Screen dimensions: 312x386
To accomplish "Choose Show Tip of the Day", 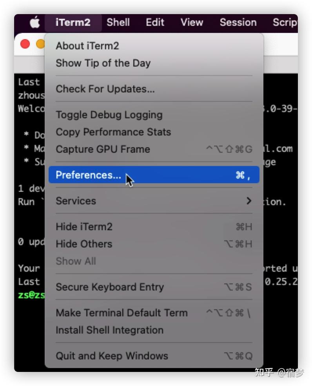I will click(x=154, y=63).
